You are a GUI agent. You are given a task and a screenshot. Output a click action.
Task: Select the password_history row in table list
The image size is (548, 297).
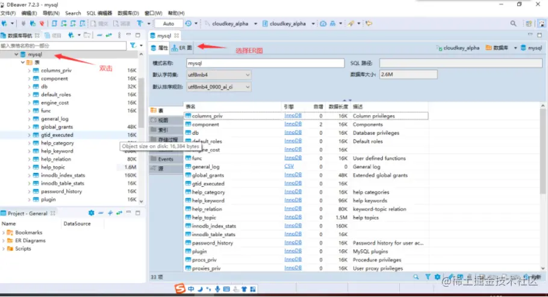pyautogui.click(x=306, y=243)
